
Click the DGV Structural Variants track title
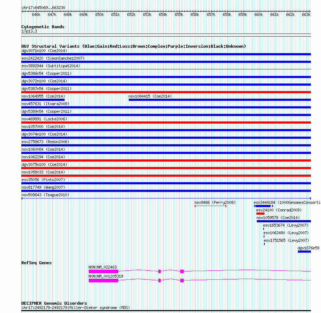pos(133,46)
